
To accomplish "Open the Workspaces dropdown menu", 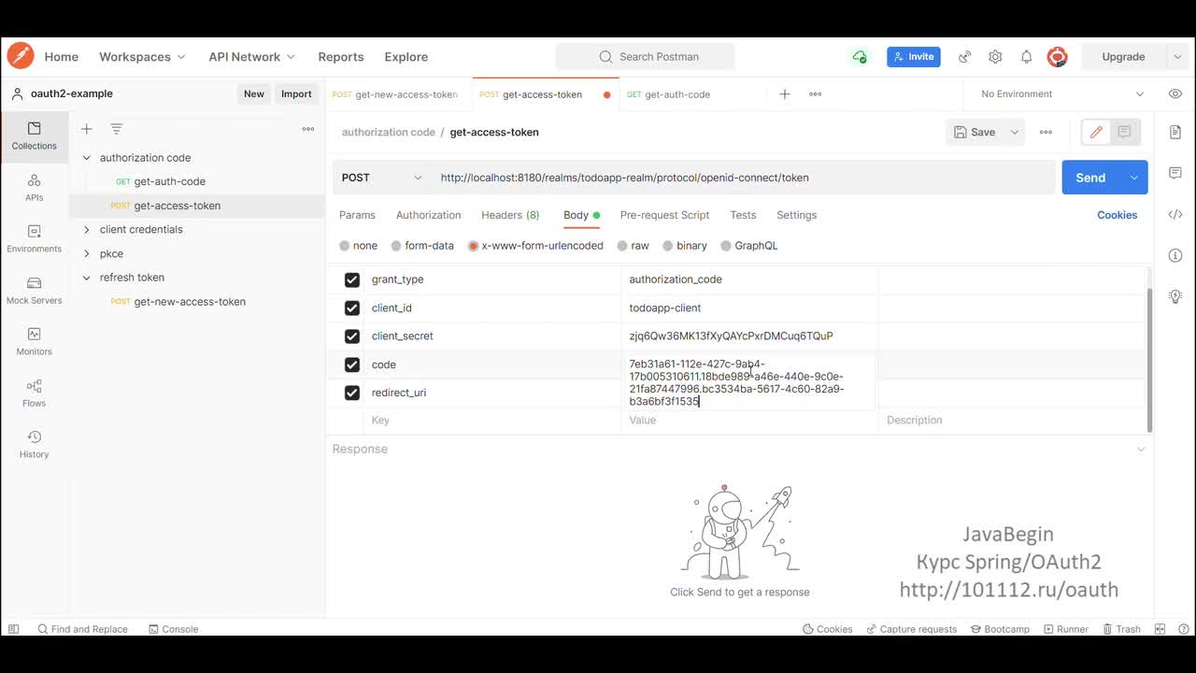I will click(x=142, y=57).
